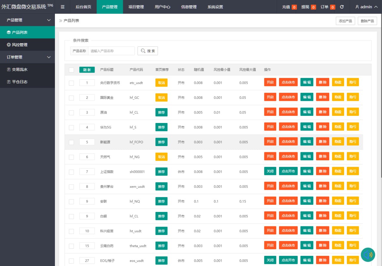Click the product code sh000001

pyautogui.click(x=137, y=172)
